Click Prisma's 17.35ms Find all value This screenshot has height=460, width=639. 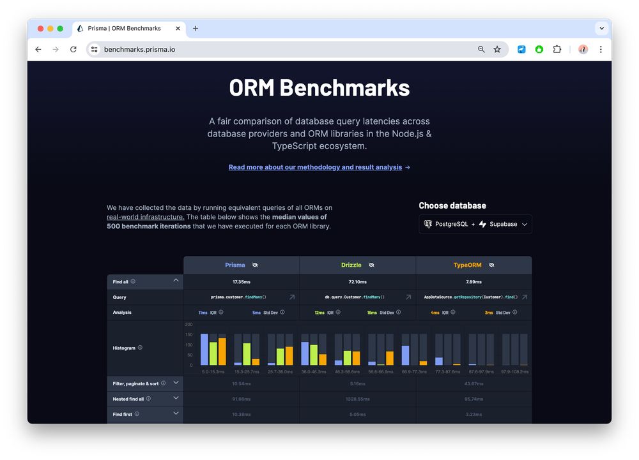tap(242, 282)
